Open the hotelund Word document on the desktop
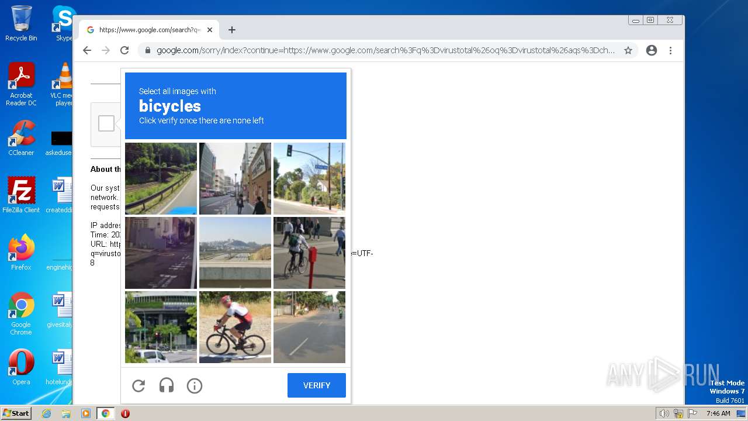 60,367
